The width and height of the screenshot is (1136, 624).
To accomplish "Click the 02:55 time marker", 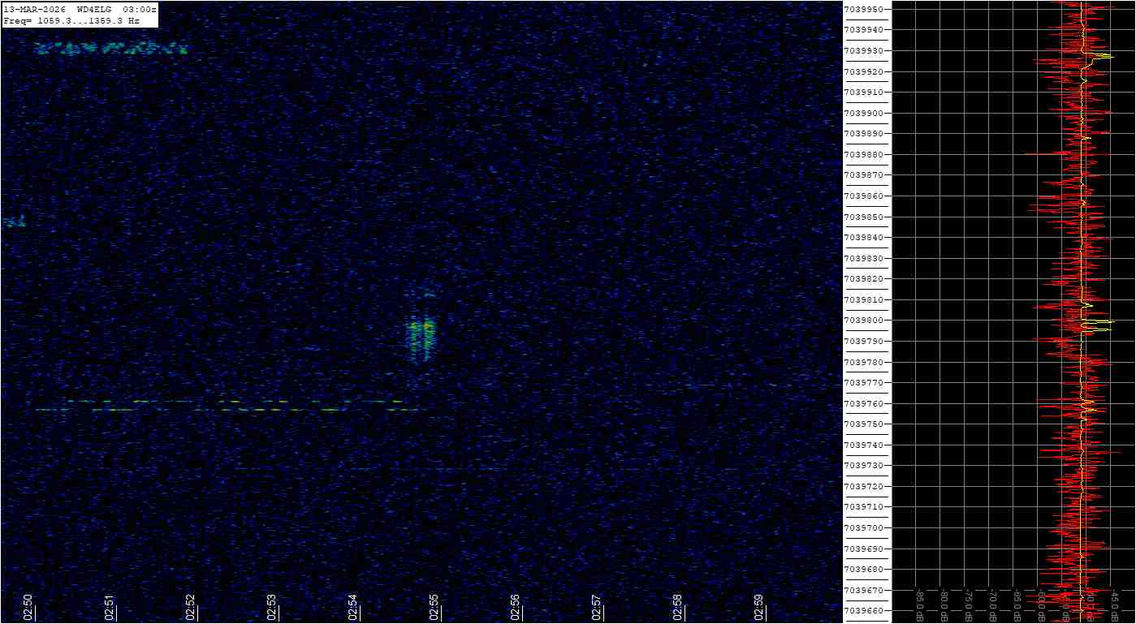I will click(434, 607).
